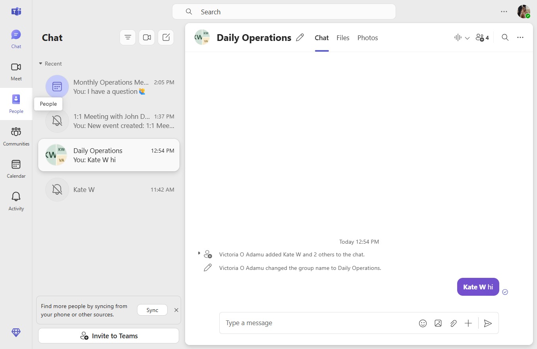Click the "Today 12:54 PM" timestamp
Viewport: 537px width, 349px height.
pos(359,242)
